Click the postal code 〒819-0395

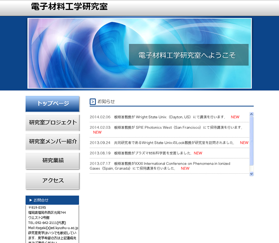tap(37, 207)
